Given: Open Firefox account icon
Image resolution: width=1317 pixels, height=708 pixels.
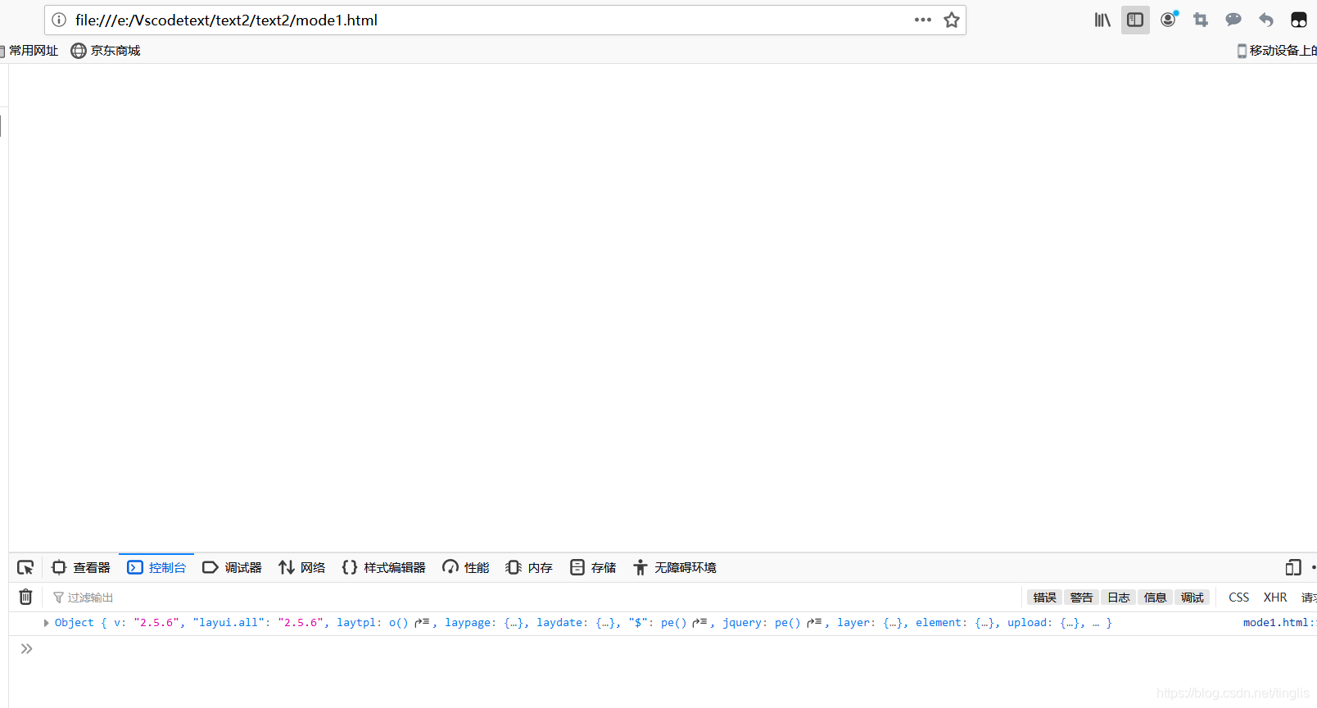Looking at the screenshot, I should [1169, 20].
